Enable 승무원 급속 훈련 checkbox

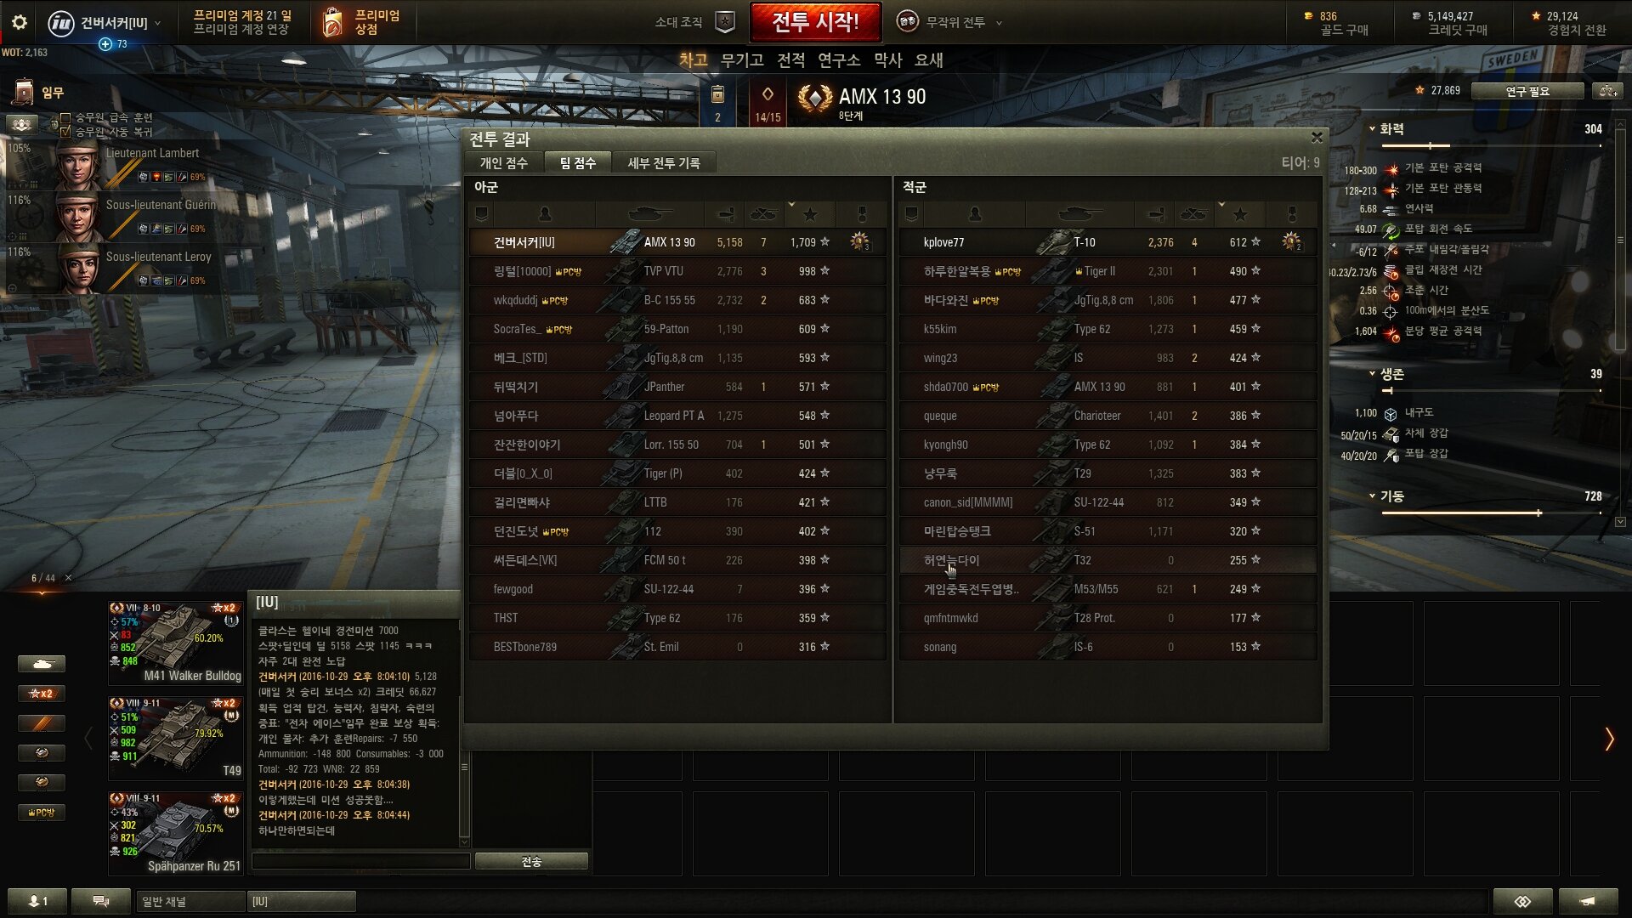click(x=65, y=118)
